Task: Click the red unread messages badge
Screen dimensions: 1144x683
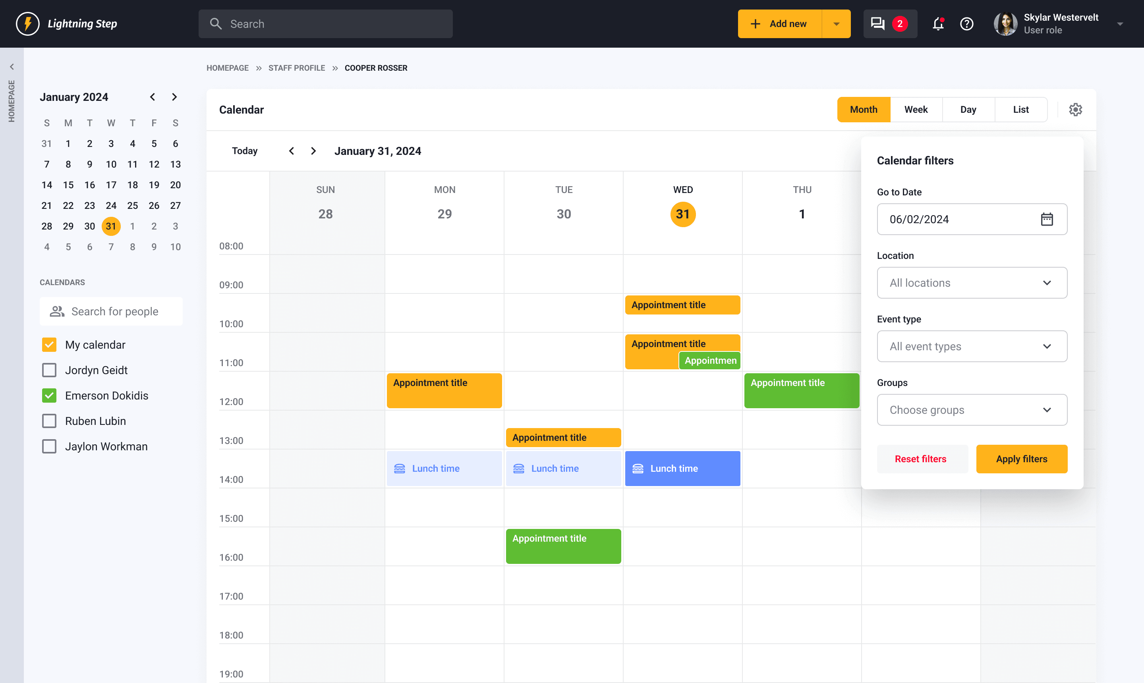Action: (x=900, y=23)
